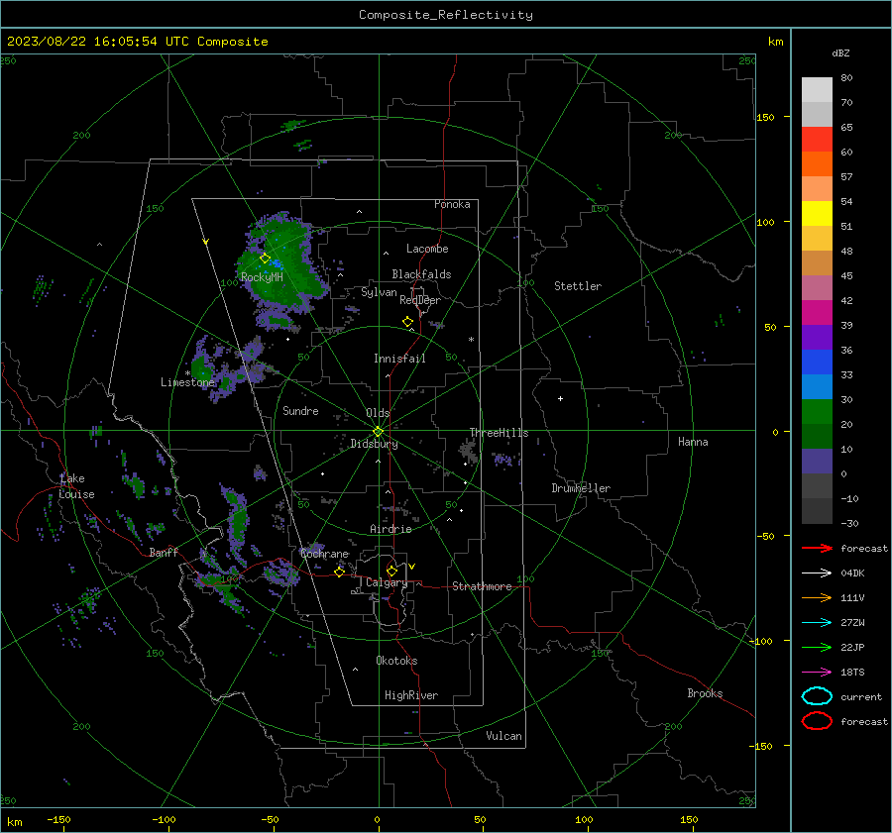This screenshot has height=833, width=892.
Task: Click the red forecast arrow legend icon
Action: [x=817, y=548]
